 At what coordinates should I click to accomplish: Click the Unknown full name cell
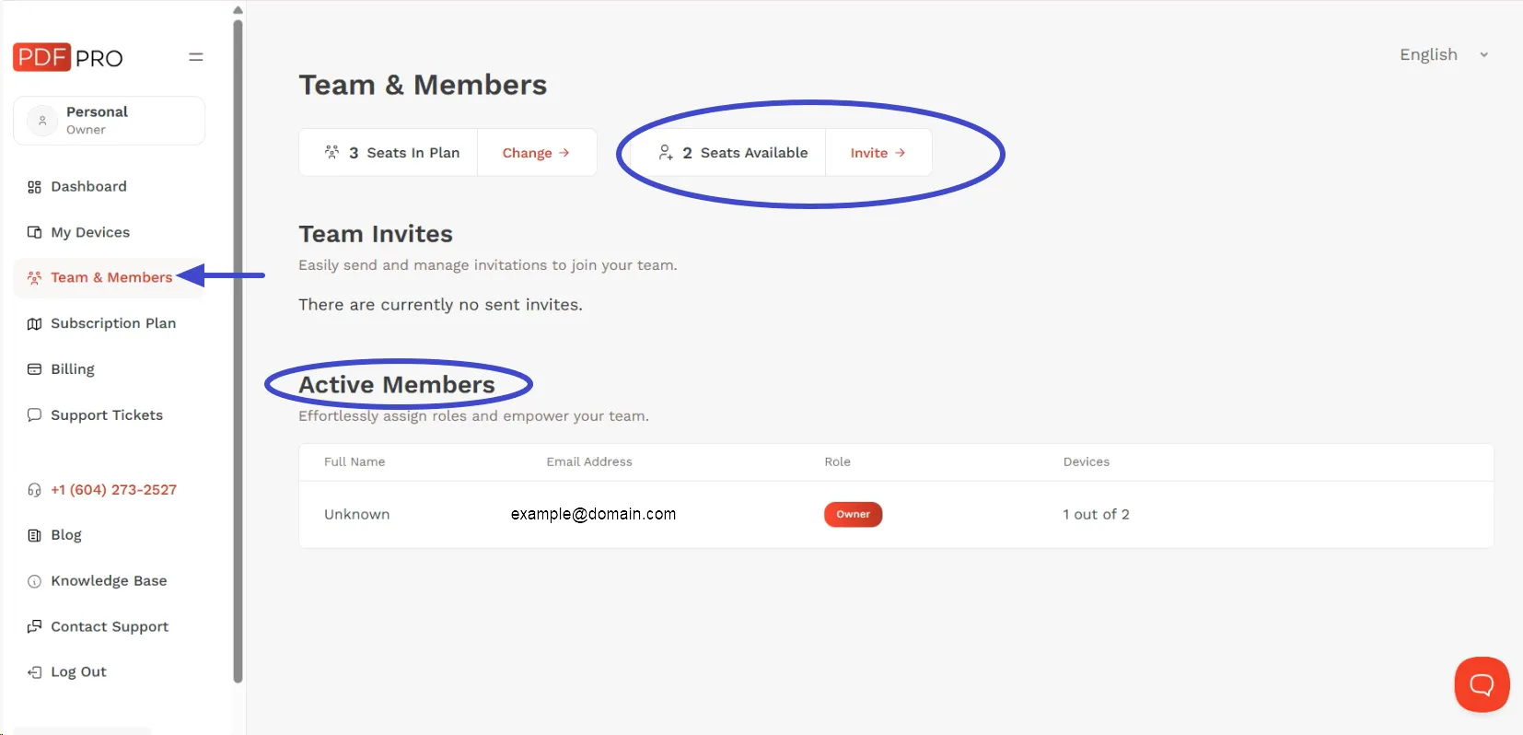point(356,515)
